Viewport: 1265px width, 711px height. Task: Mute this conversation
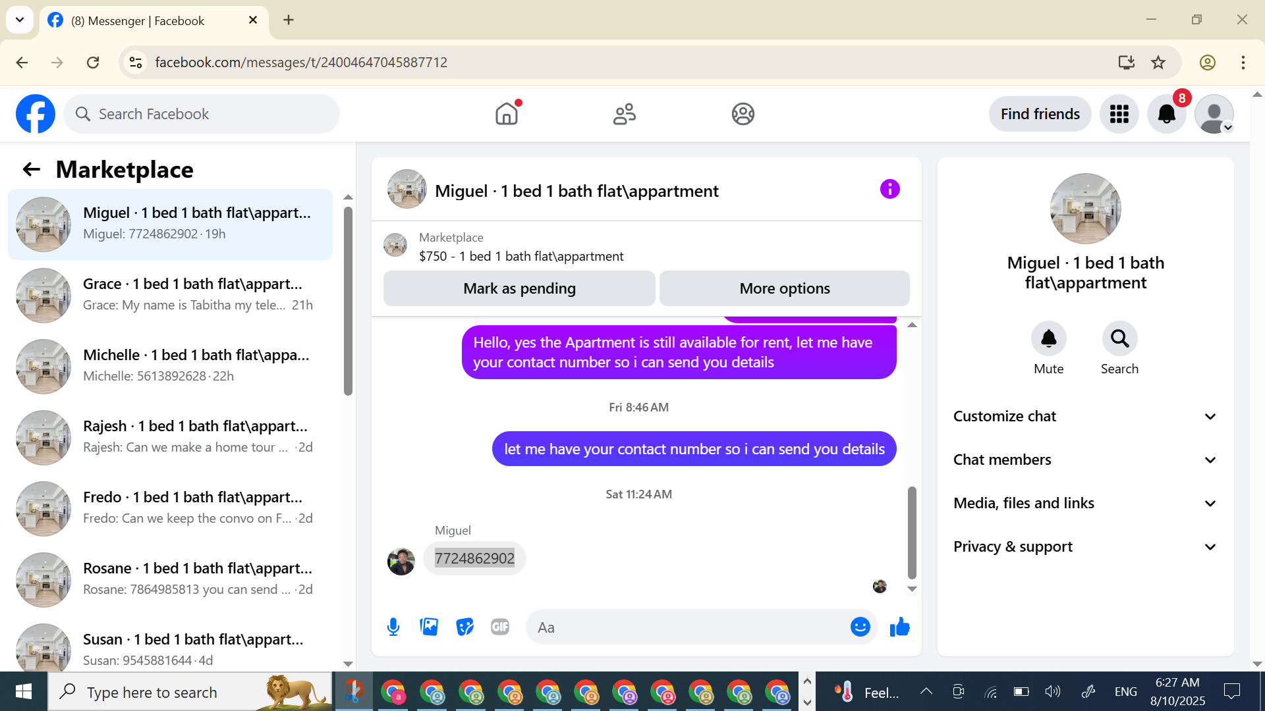point(1048,339)
